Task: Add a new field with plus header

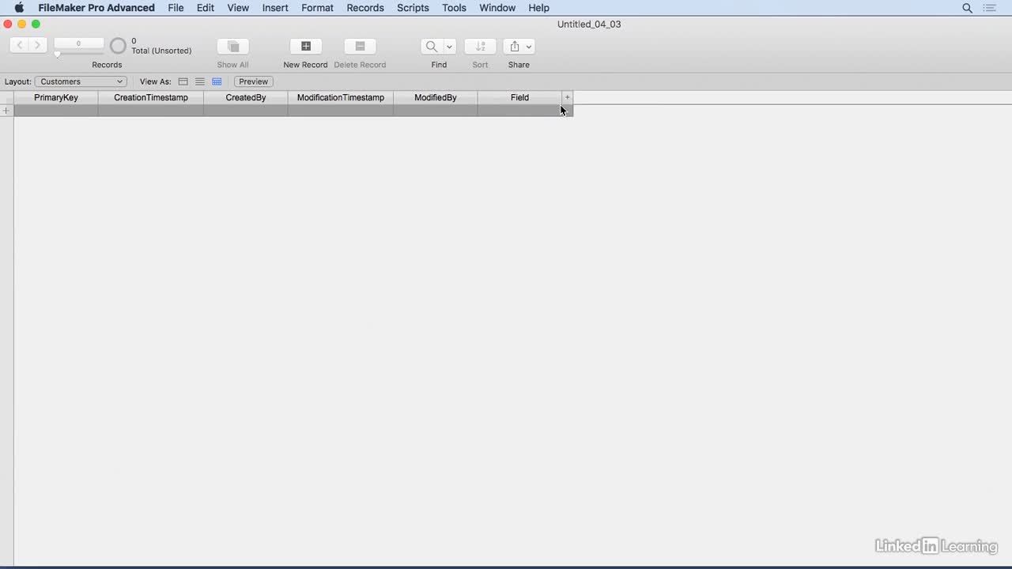Action: [567, 97]
